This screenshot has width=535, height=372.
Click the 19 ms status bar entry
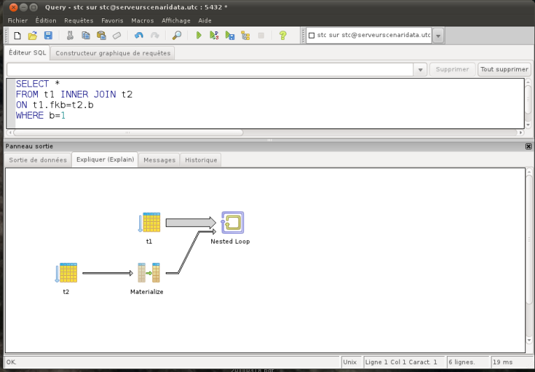coord(511,362)
